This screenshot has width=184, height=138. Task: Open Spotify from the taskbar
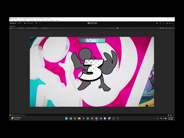pyautogui.click(x=88, y=118)
